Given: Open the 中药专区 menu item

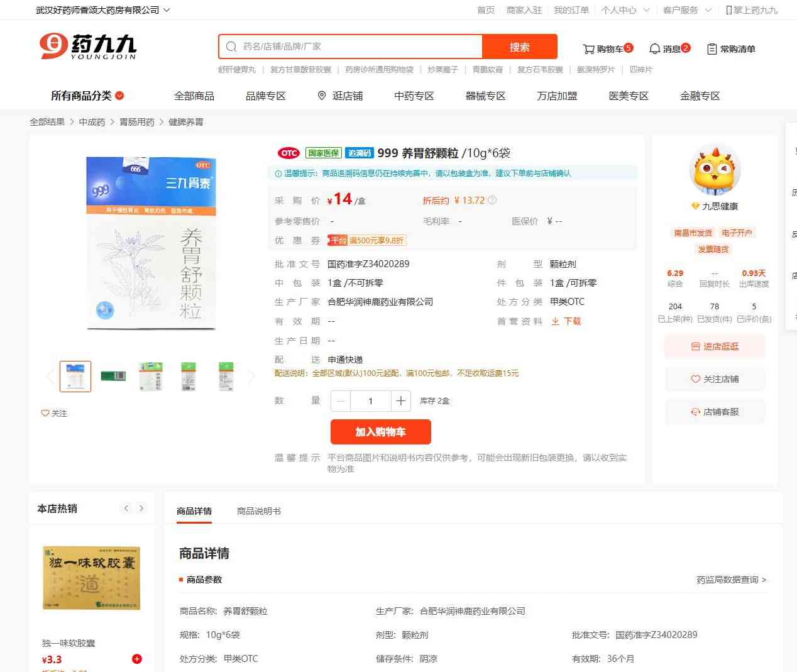Looking at the screenshot, I should [x=414, y=96].
